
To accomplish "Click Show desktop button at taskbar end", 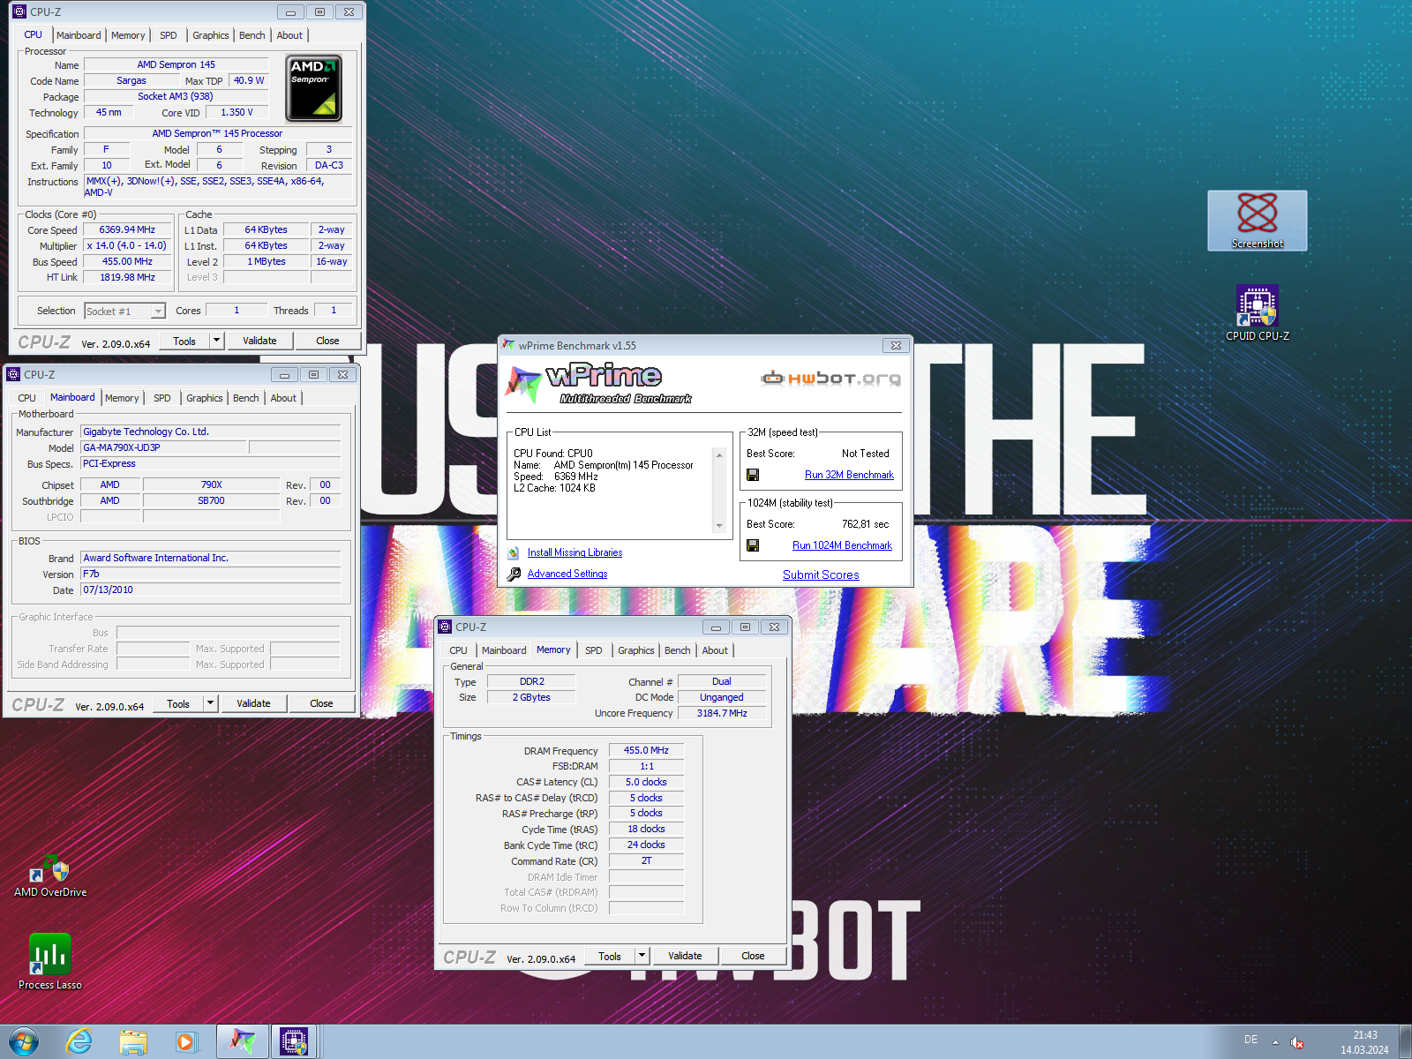I will (x=1405, y=1042).
